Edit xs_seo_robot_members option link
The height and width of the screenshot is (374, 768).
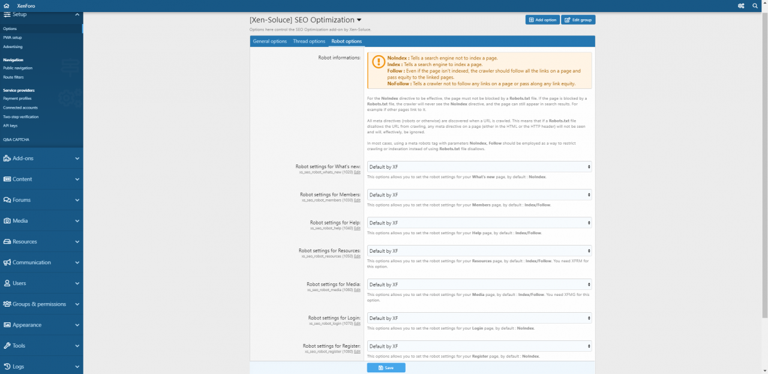click(x=357, y=201)
